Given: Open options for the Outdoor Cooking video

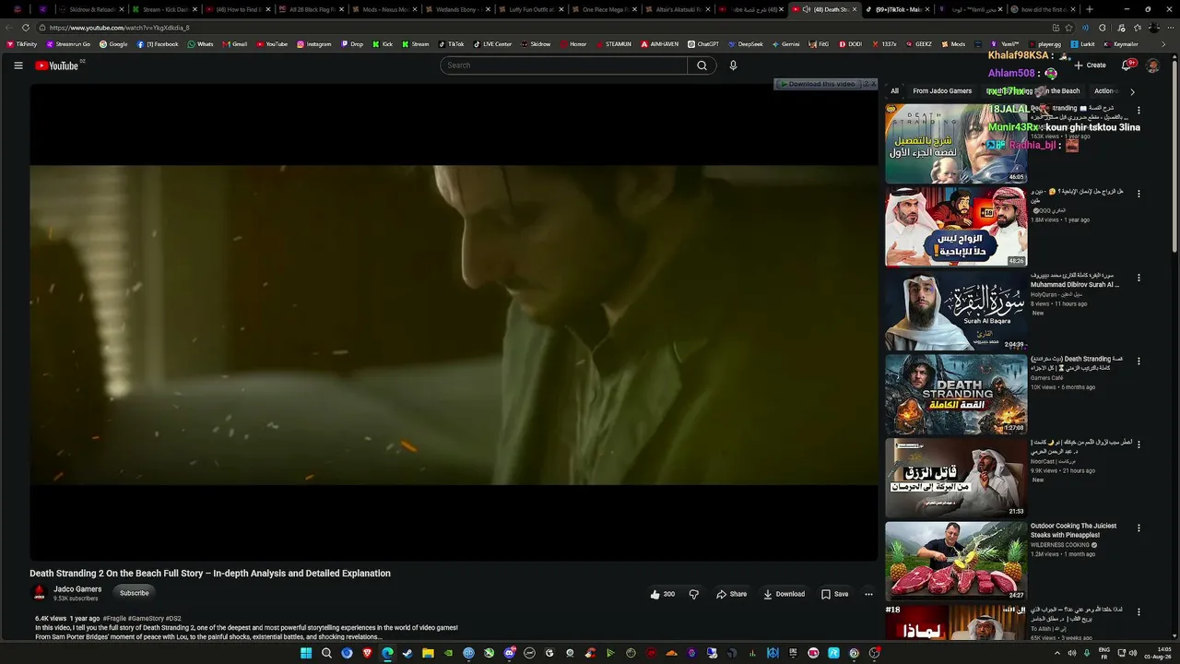Looking at the screenshot, I should click(1139, 528).
